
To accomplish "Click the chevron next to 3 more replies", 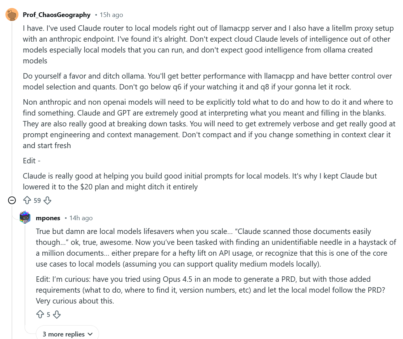I will [89, 334].
